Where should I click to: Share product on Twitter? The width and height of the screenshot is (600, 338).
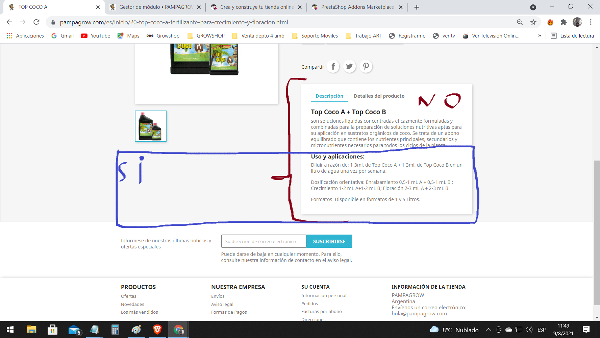[x=349, y=67]
